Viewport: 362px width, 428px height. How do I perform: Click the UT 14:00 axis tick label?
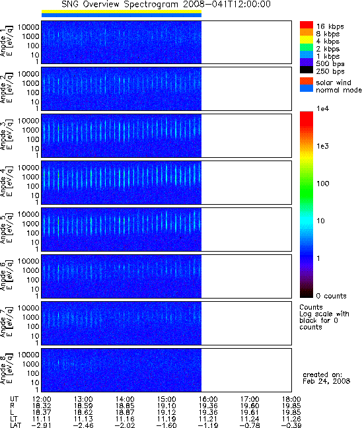(x=125, y=400)
